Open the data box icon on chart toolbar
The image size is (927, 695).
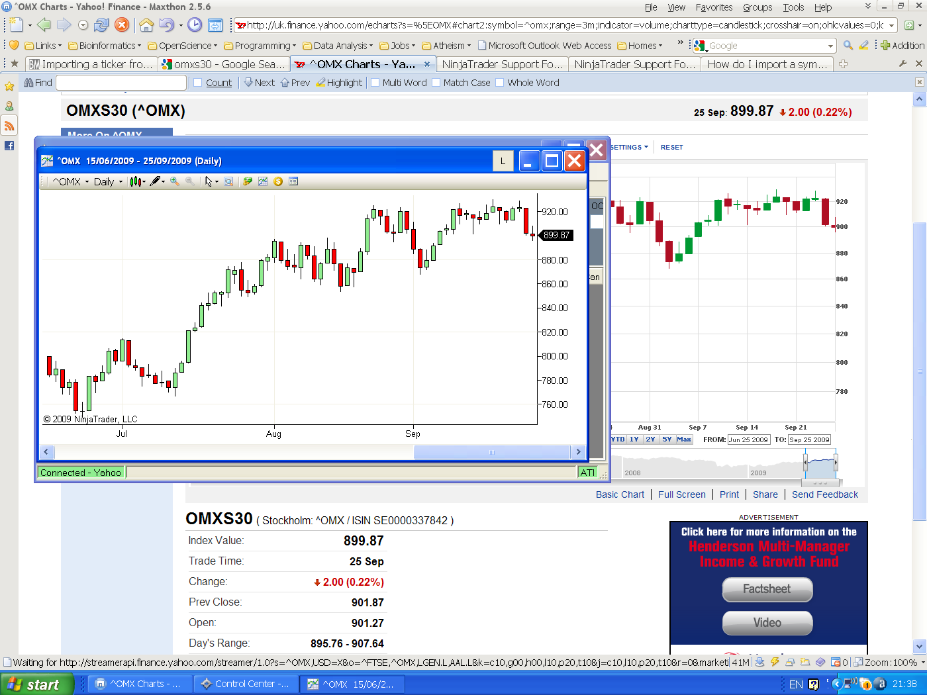[293, 181]
